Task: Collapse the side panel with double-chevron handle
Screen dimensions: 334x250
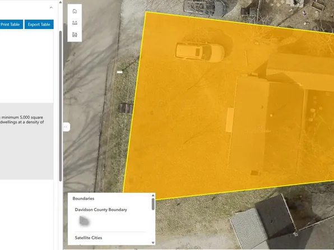Action: coord(66,127)
